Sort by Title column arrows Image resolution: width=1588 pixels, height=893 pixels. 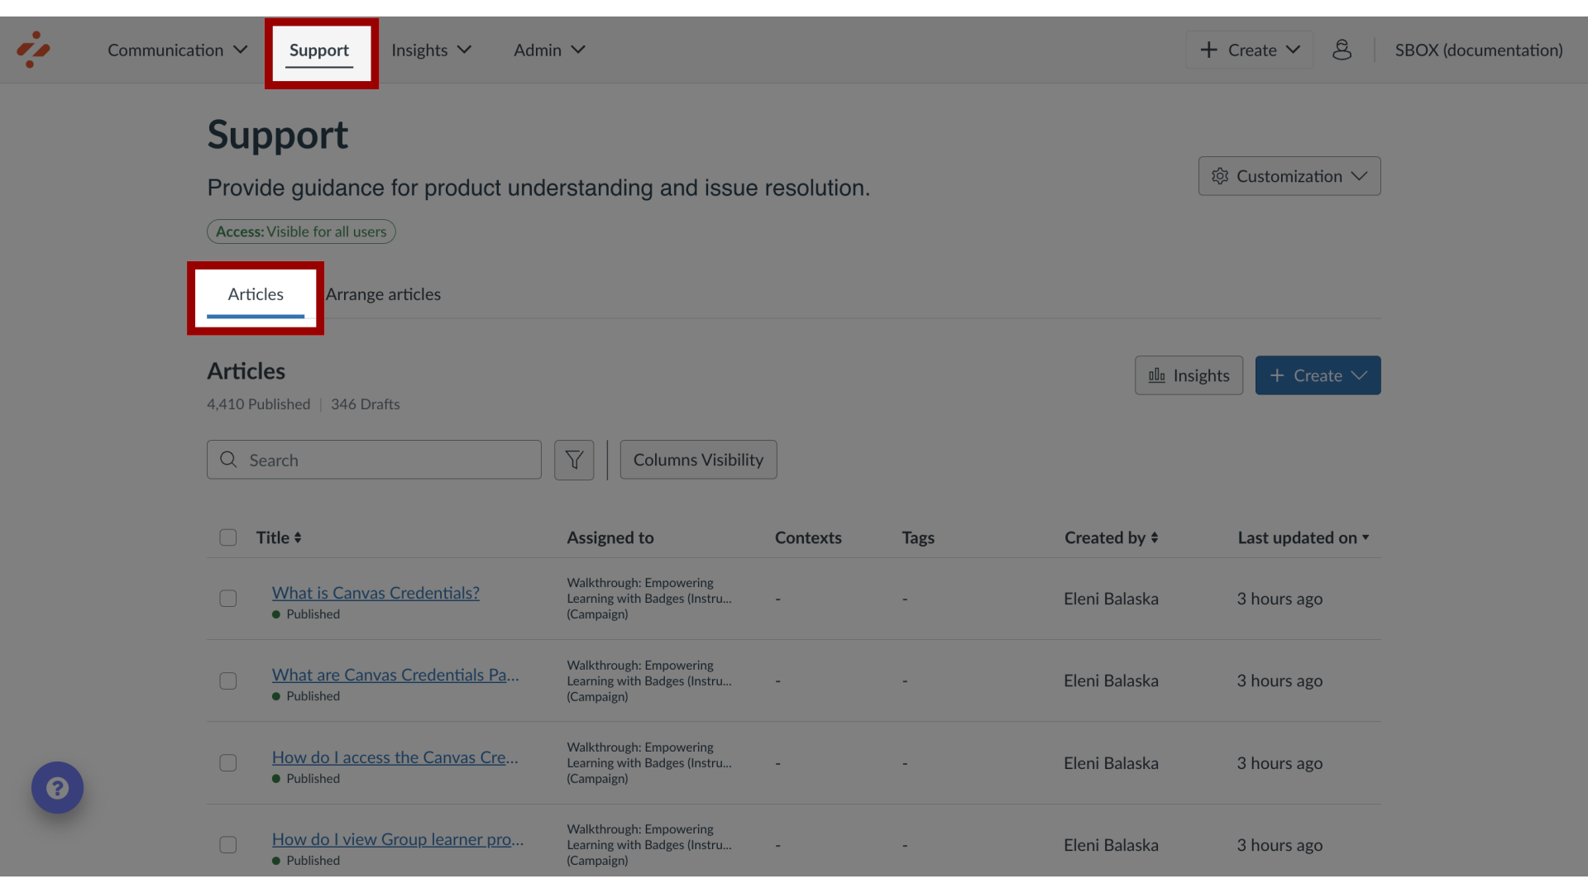click(x=298, y=537)
